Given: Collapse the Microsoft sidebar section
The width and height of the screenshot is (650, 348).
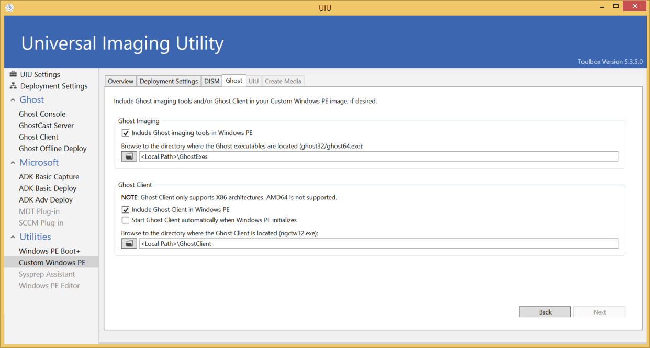Looking at the screenshot, I should click(x=13, y=163).
